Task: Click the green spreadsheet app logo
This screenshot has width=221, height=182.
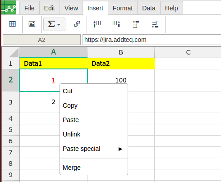Action: 9,8
